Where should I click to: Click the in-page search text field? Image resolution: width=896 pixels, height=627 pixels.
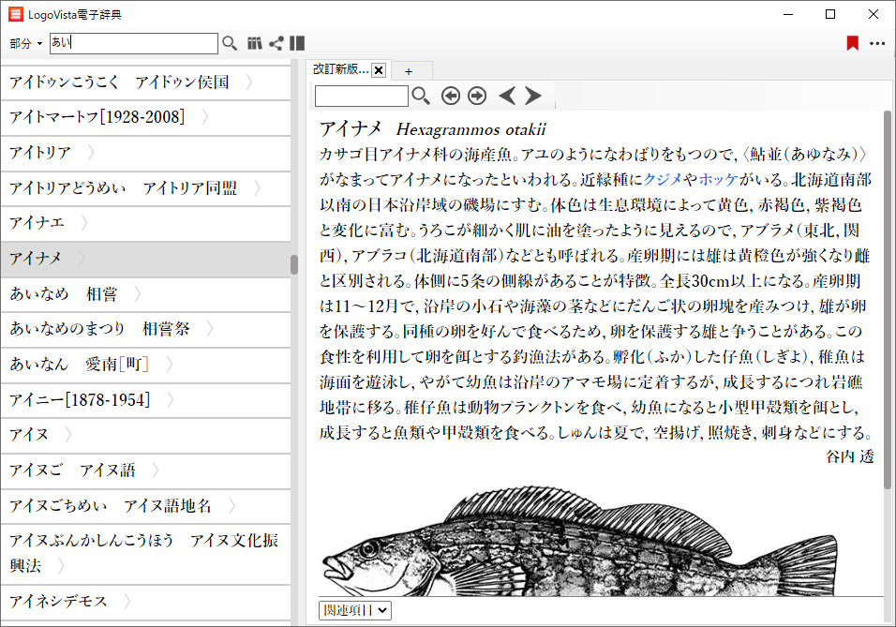point(362,96)
